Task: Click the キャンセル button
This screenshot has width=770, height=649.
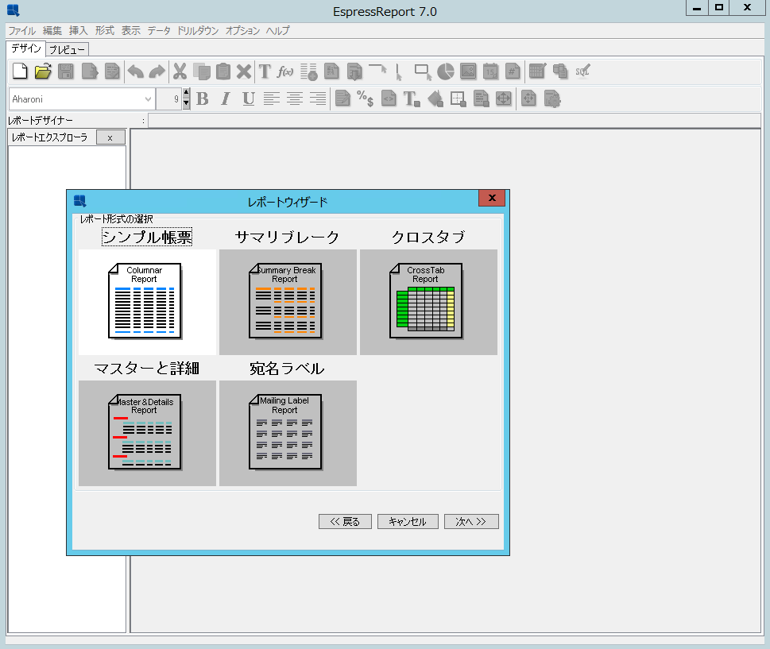Action: (x=408, y=521)
